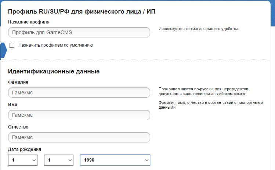The width and height of the screenshot is (275, 170).
Task: Click the chevron arrow of the birth day dropdown
Action: 34,160
